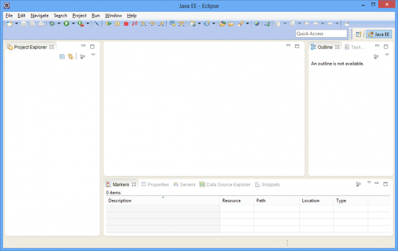Click the Save All toolbar icon
This screenshot has height=251, width=398.
(x=33, y=24)
